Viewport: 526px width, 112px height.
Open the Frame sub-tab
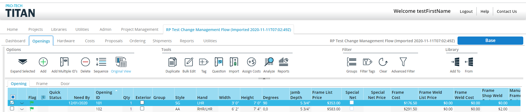(42, 84)
